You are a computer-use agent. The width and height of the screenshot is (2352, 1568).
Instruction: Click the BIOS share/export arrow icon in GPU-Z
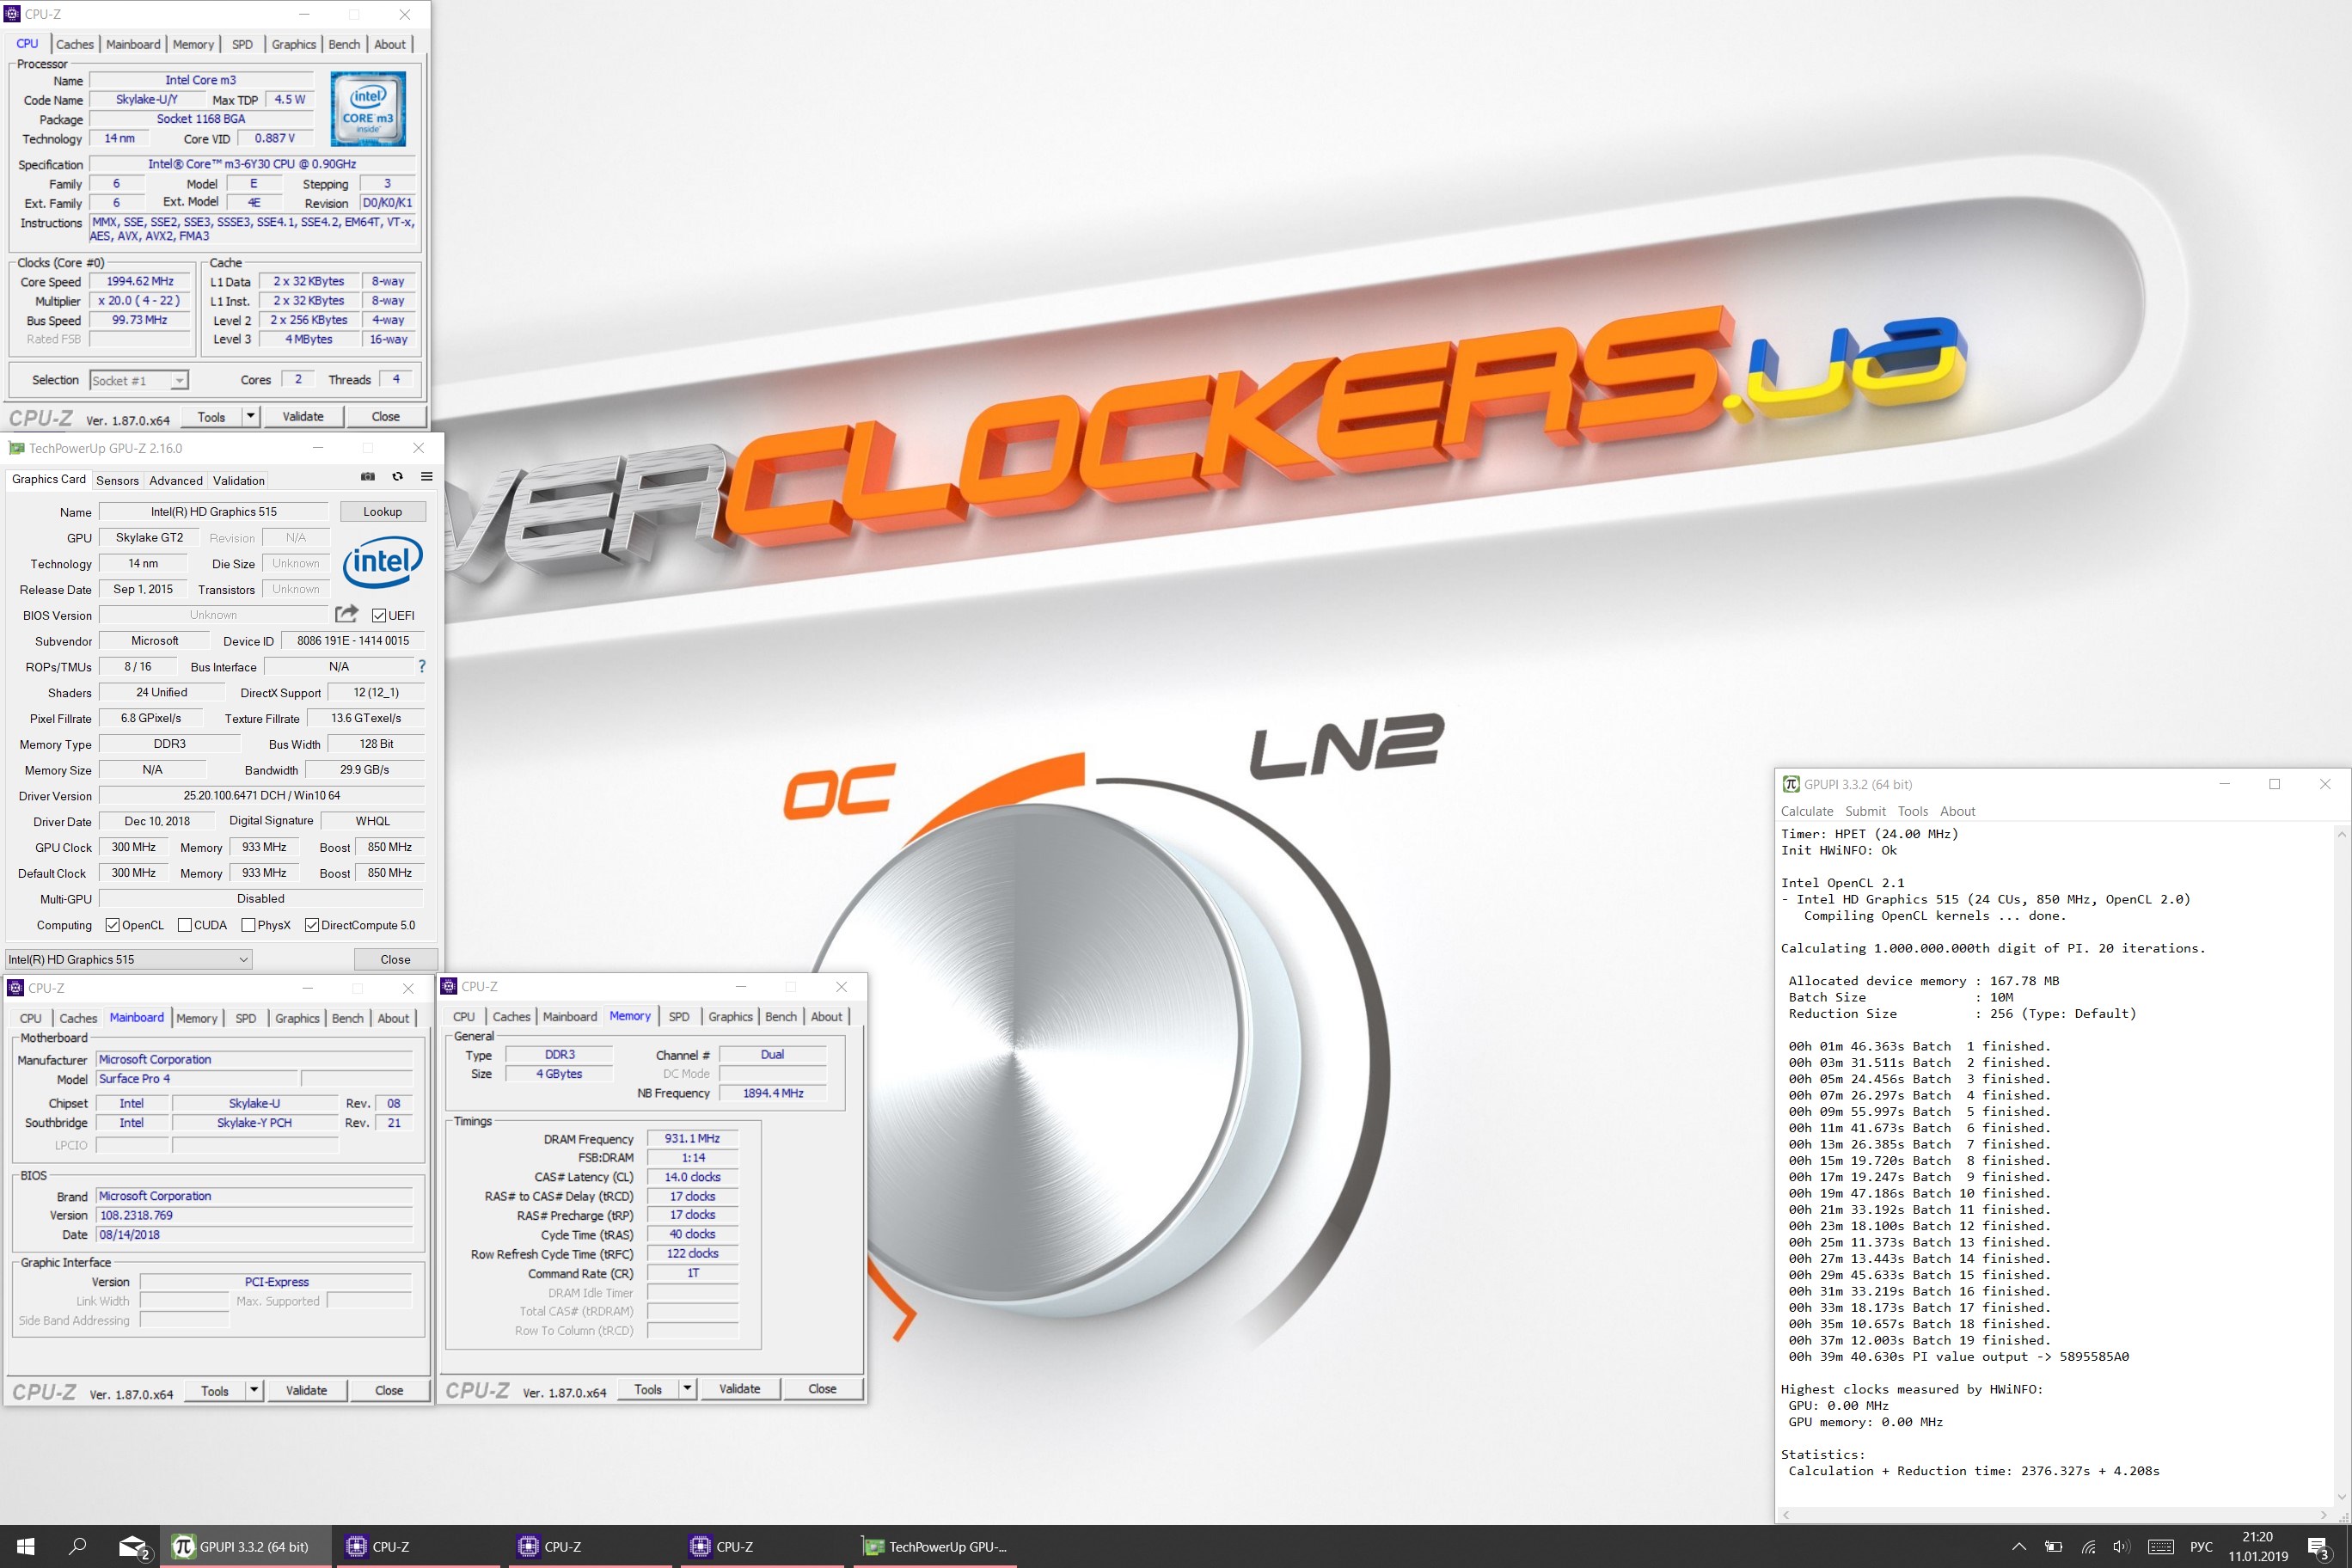click(x=346, y=614)
